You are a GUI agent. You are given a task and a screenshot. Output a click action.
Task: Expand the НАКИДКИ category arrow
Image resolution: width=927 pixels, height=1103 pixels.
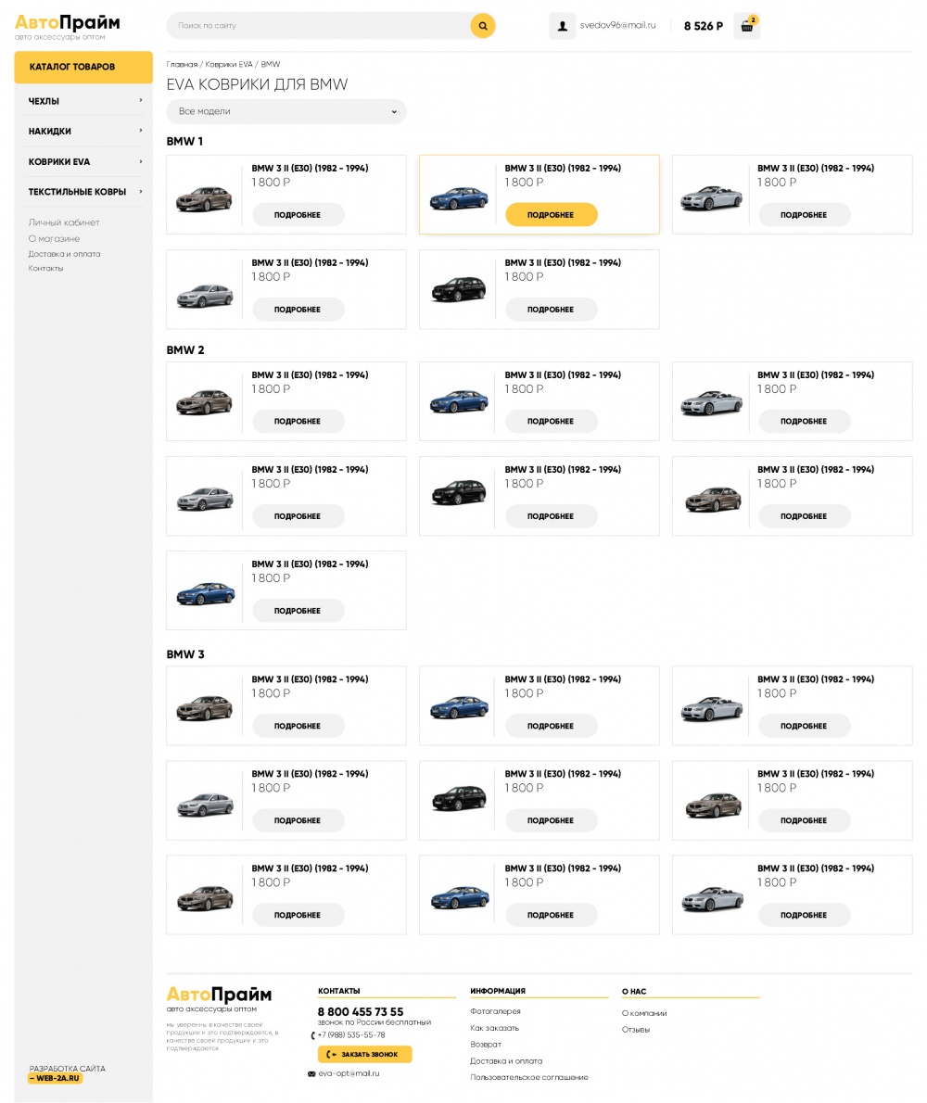point(141,131)
